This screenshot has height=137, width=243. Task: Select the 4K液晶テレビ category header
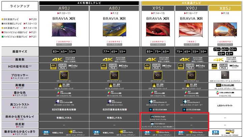coord(191,3)
